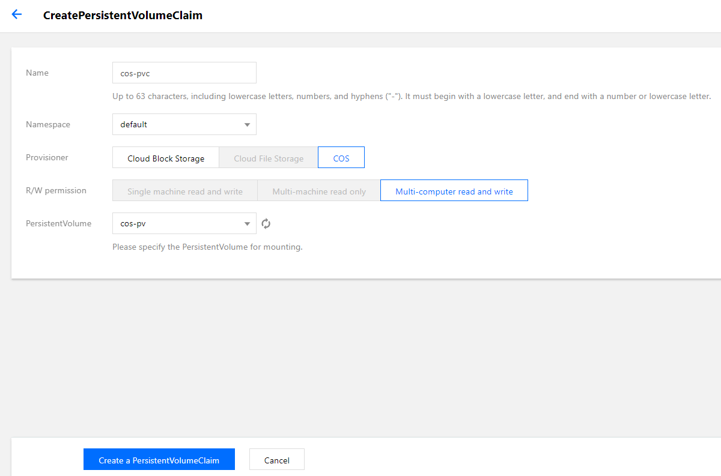This screenshot has height=476, width=721.
Task: Select Cloud Block Storage provisioner
Action: (166, 158)
